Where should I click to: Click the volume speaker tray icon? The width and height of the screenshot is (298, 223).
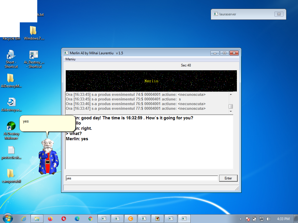[268, 219]
